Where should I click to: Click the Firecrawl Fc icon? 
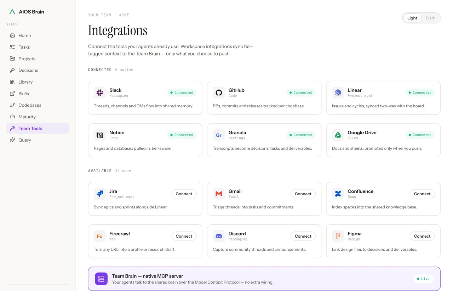click(x=100, y=236)
